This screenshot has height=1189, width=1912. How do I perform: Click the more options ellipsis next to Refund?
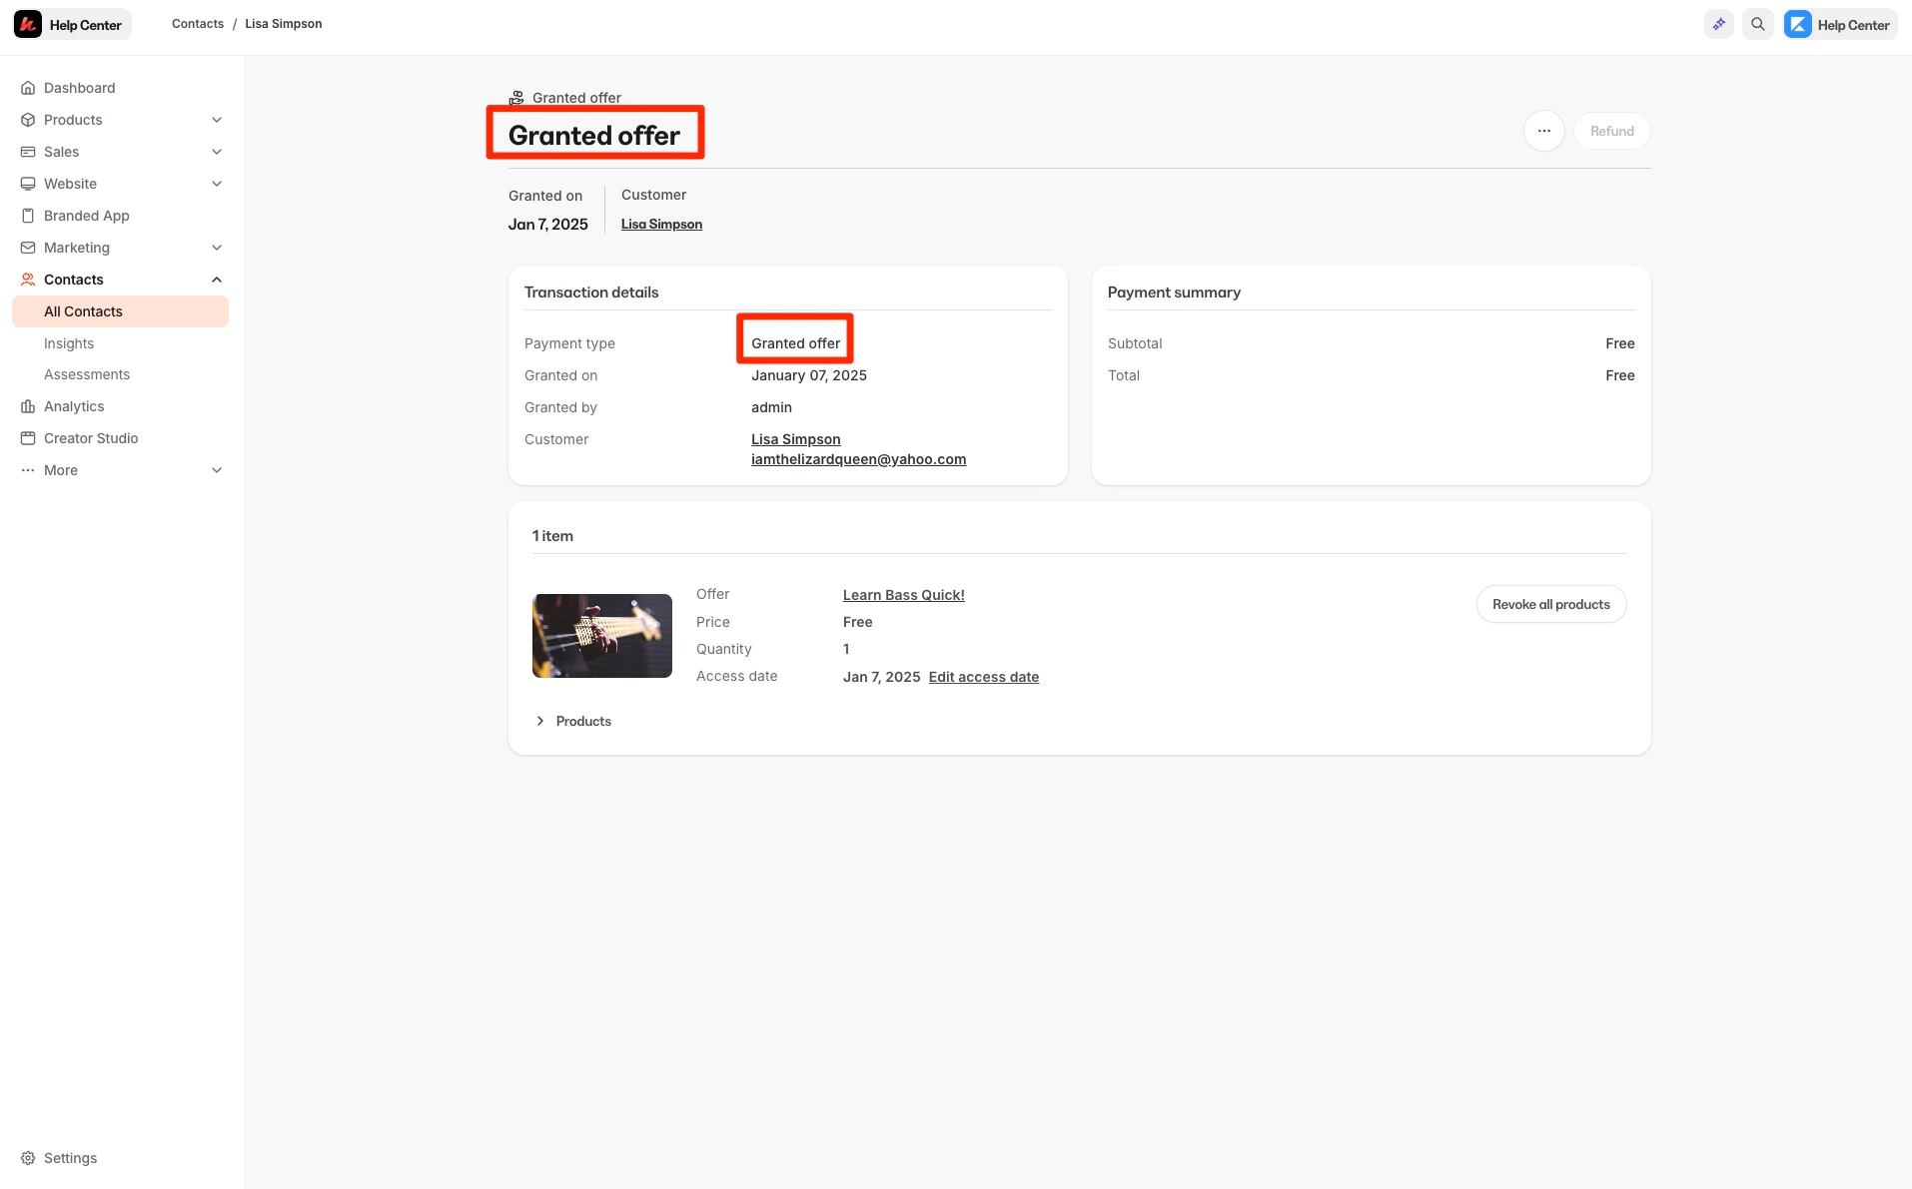tap(1543, 131)
